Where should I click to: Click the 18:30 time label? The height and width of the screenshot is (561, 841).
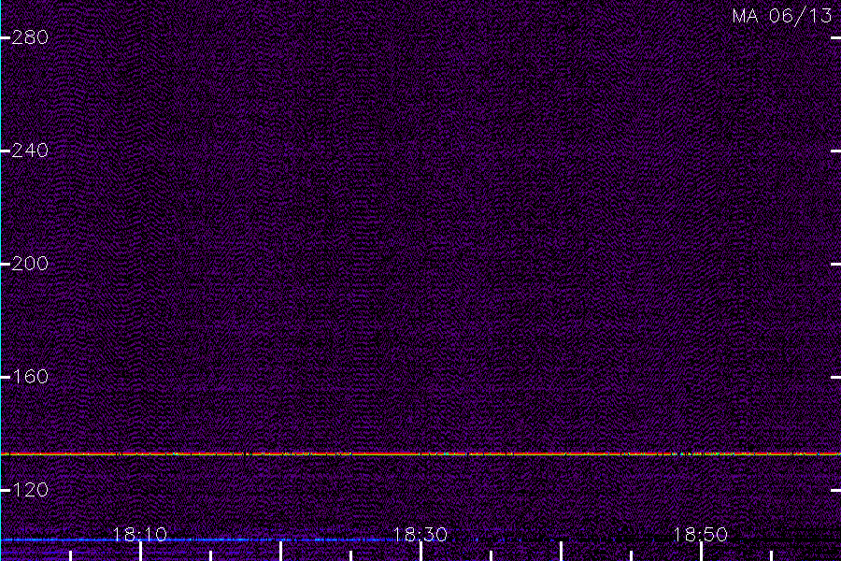click(420, 535)
